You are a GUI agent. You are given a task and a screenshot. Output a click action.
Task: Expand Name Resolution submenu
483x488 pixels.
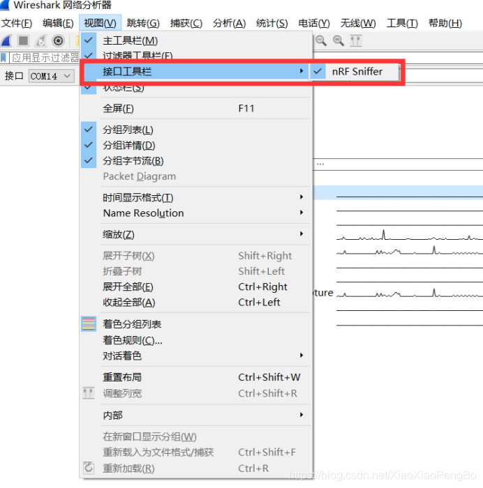197,213
